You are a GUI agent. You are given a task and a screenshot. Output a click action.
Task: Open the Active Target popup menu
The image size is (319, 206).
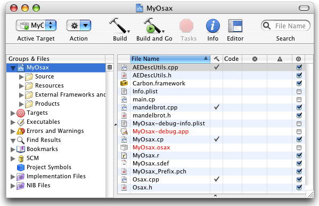tap(36, 26)
